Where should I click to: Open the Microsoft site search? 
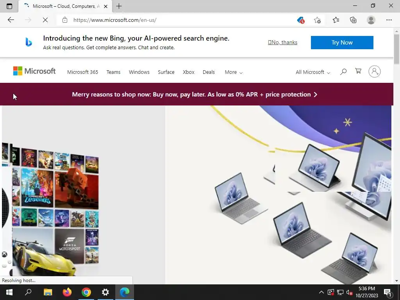click(x=343, y=72)
